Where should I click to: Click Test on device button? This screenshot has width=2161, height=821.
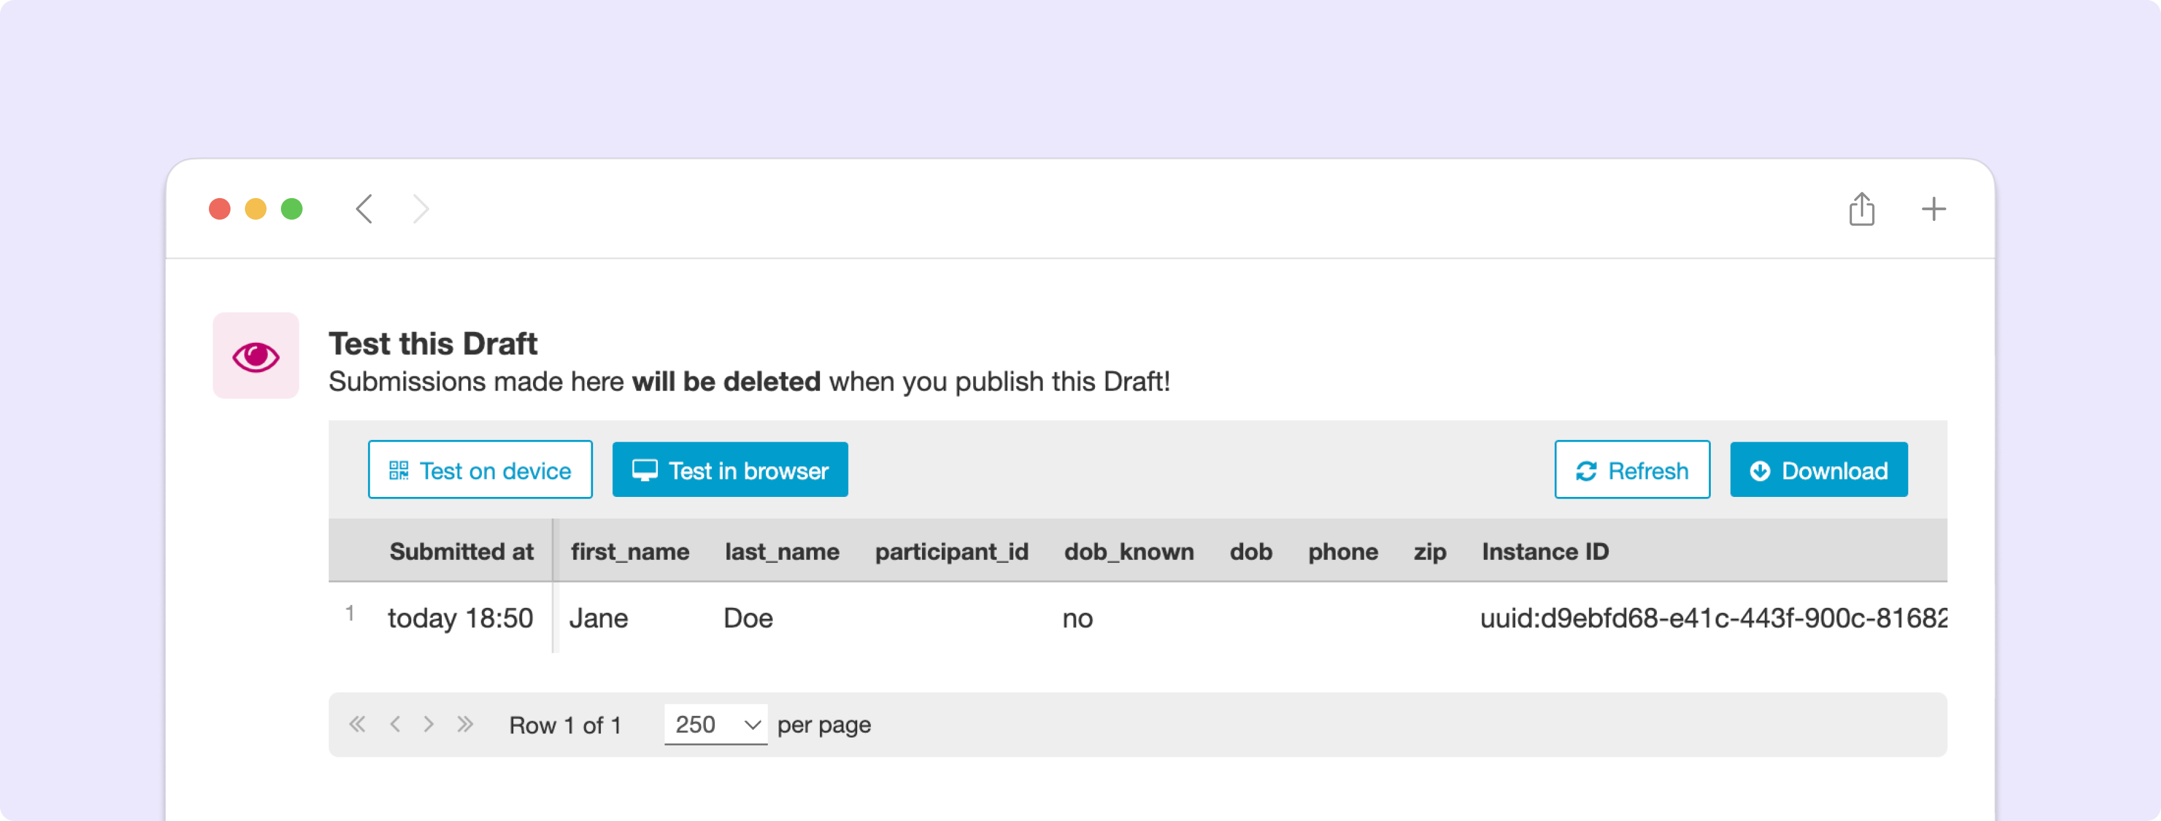(x=480, y=470)
